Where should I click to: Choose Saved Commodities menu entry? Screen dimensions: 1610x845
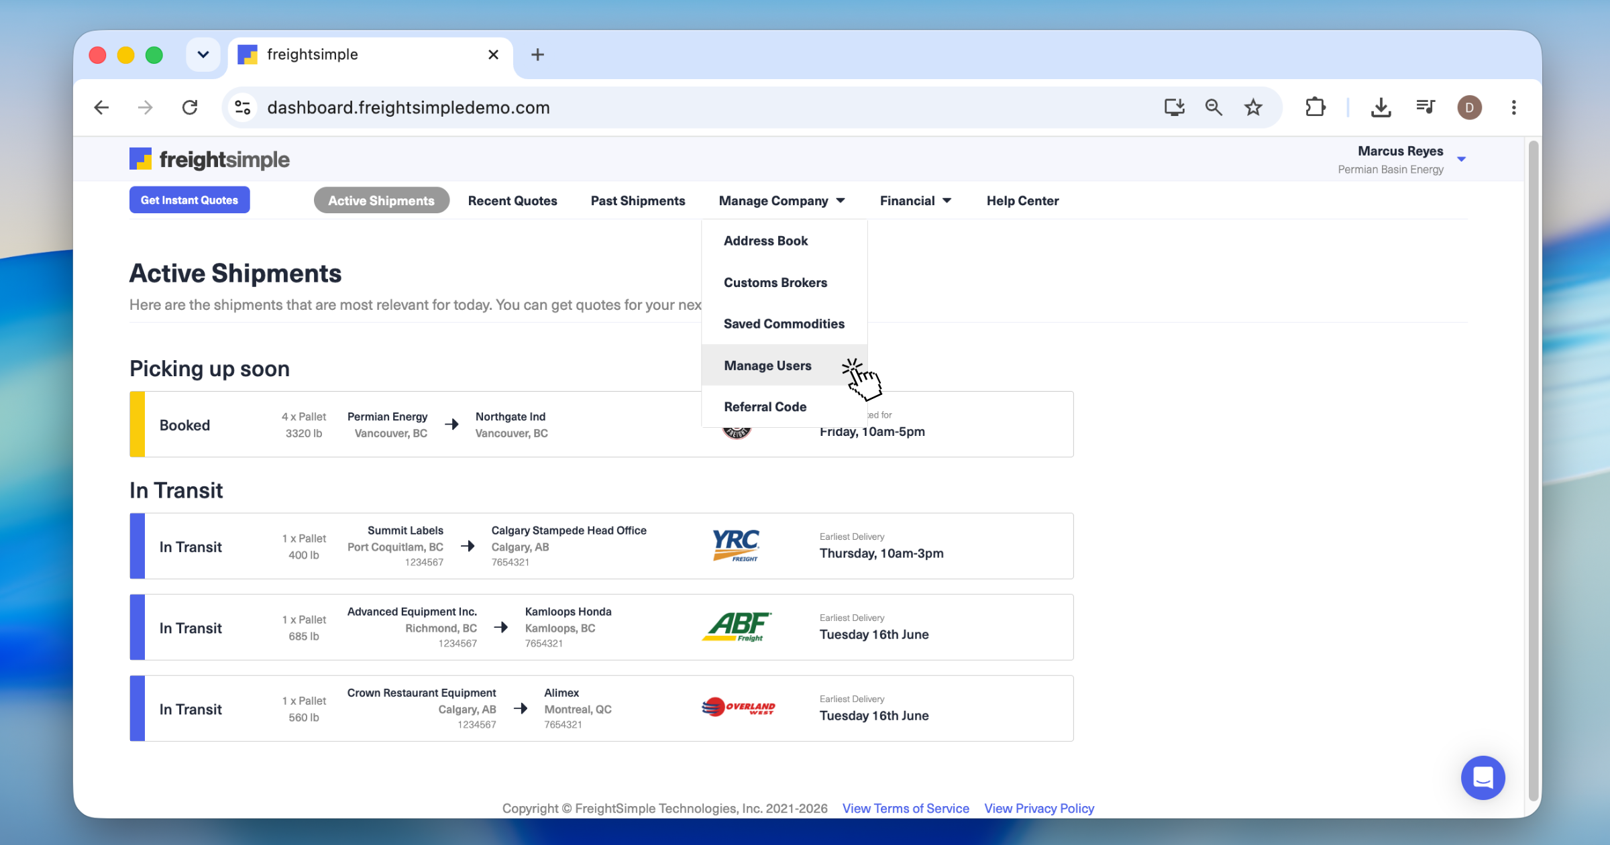click(784, 324)
